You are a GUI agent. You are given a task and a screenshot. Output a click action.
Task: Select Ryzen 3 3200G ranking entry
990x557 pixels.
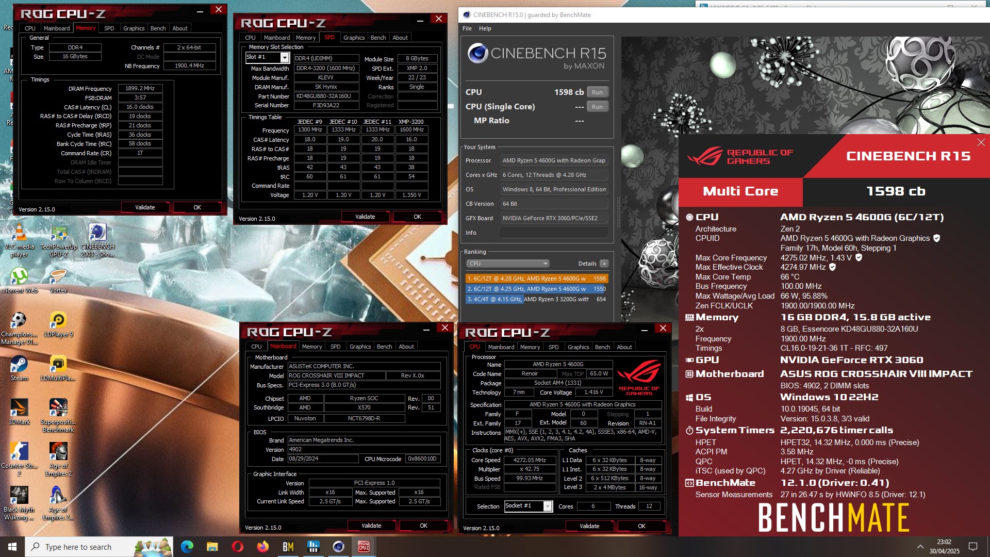(x=536, y=299)
